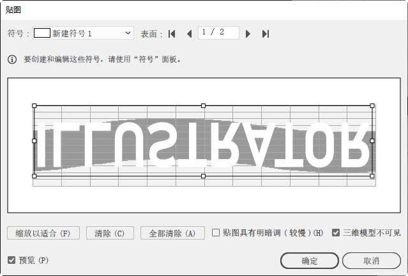Click the right-middle bounding box handle
Viewport: 408px width, 276px height.
(x=372, y=141)
